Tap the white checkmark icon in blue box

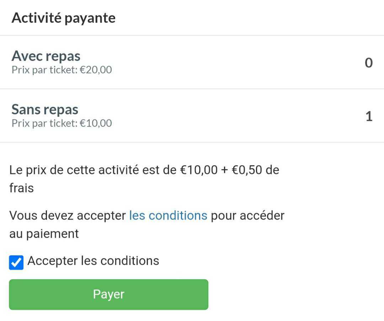pyautogui.click(x=16, y=263)
